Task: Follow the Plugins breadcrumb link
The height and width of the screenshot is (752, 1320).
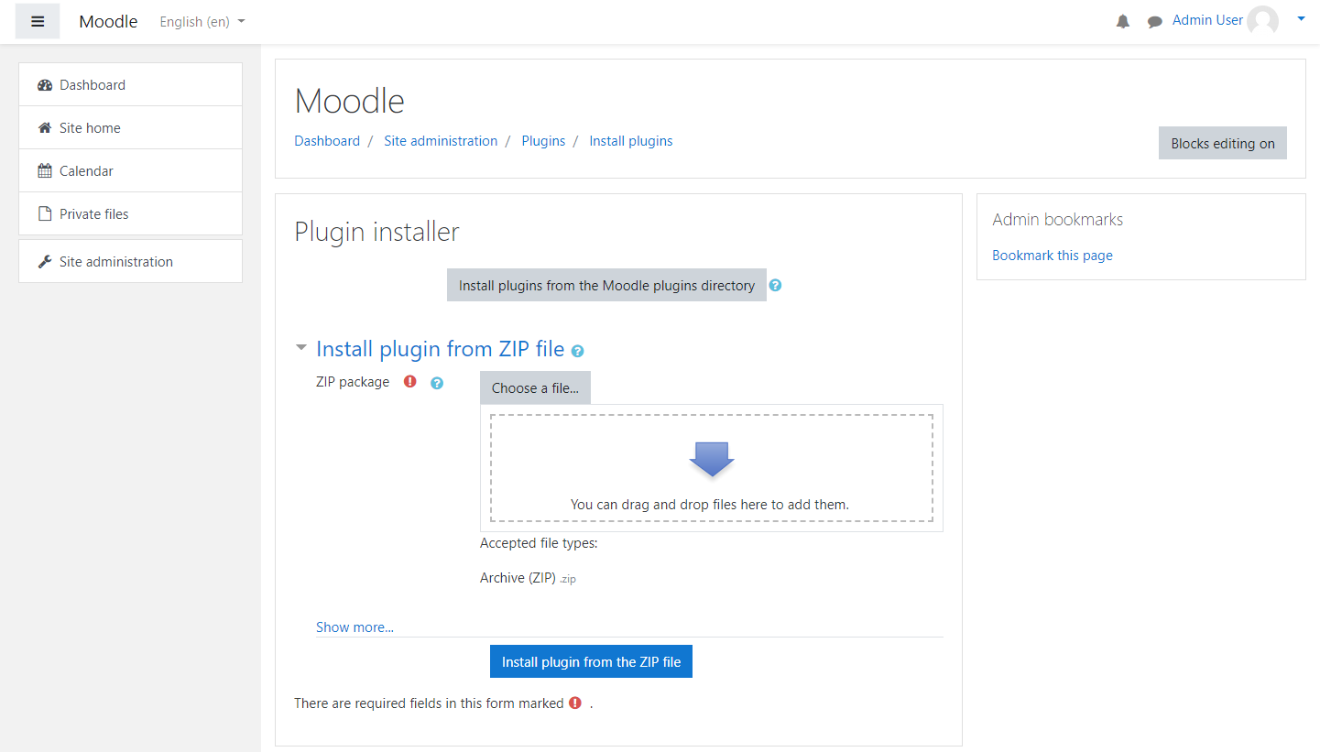Action: click(x=543, y=141)
